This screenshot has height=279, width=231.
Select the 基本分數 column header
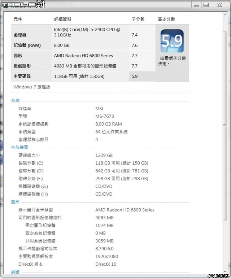166,19
